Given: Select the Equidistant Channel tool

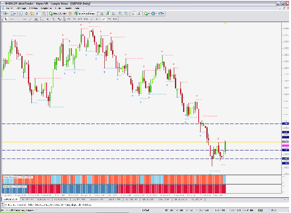Looking at the screenshot, I should (x=36, y=19).
